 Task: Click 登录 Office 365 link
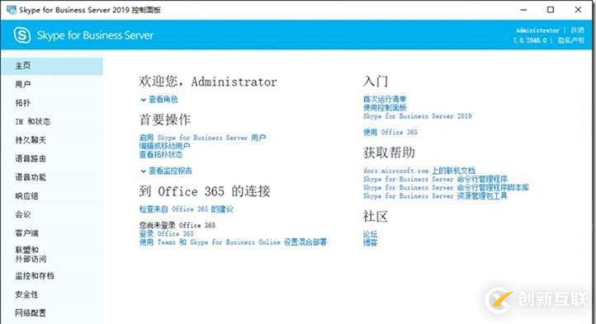166,233
